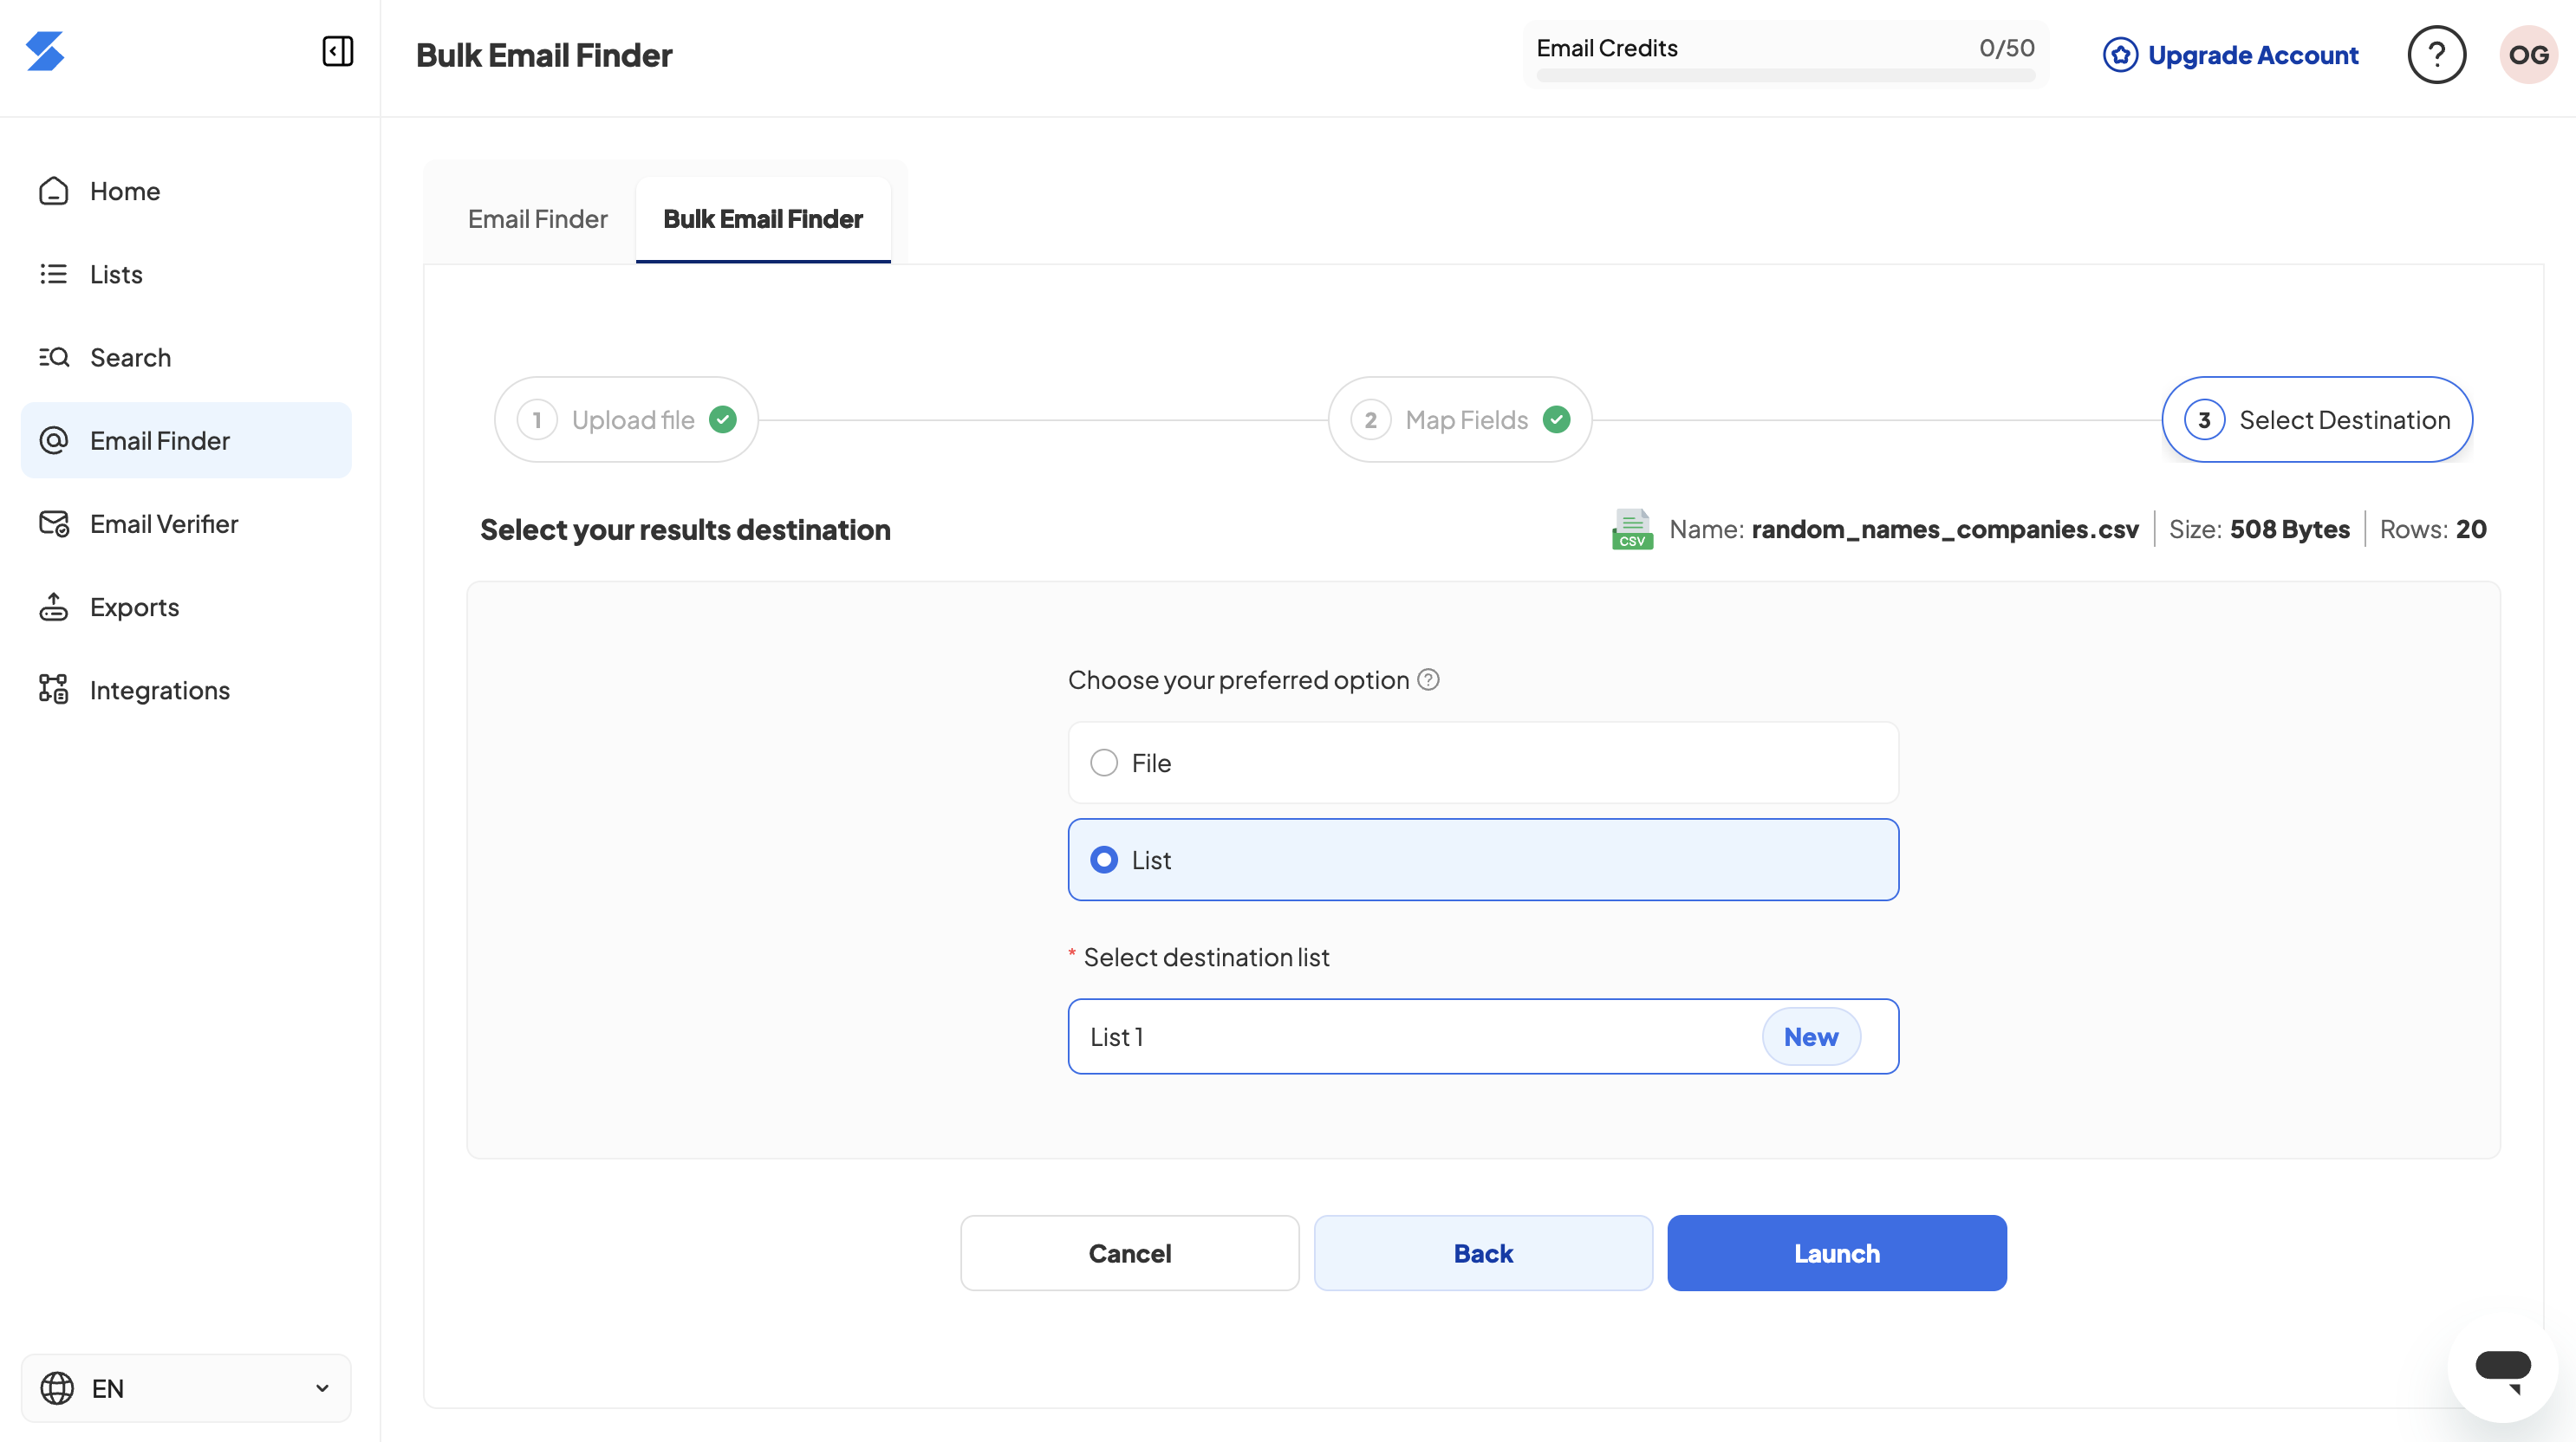Screen dimensions: 2576x1442
Task: Click the 508 Bytes size text
Action: (2290, 529)
